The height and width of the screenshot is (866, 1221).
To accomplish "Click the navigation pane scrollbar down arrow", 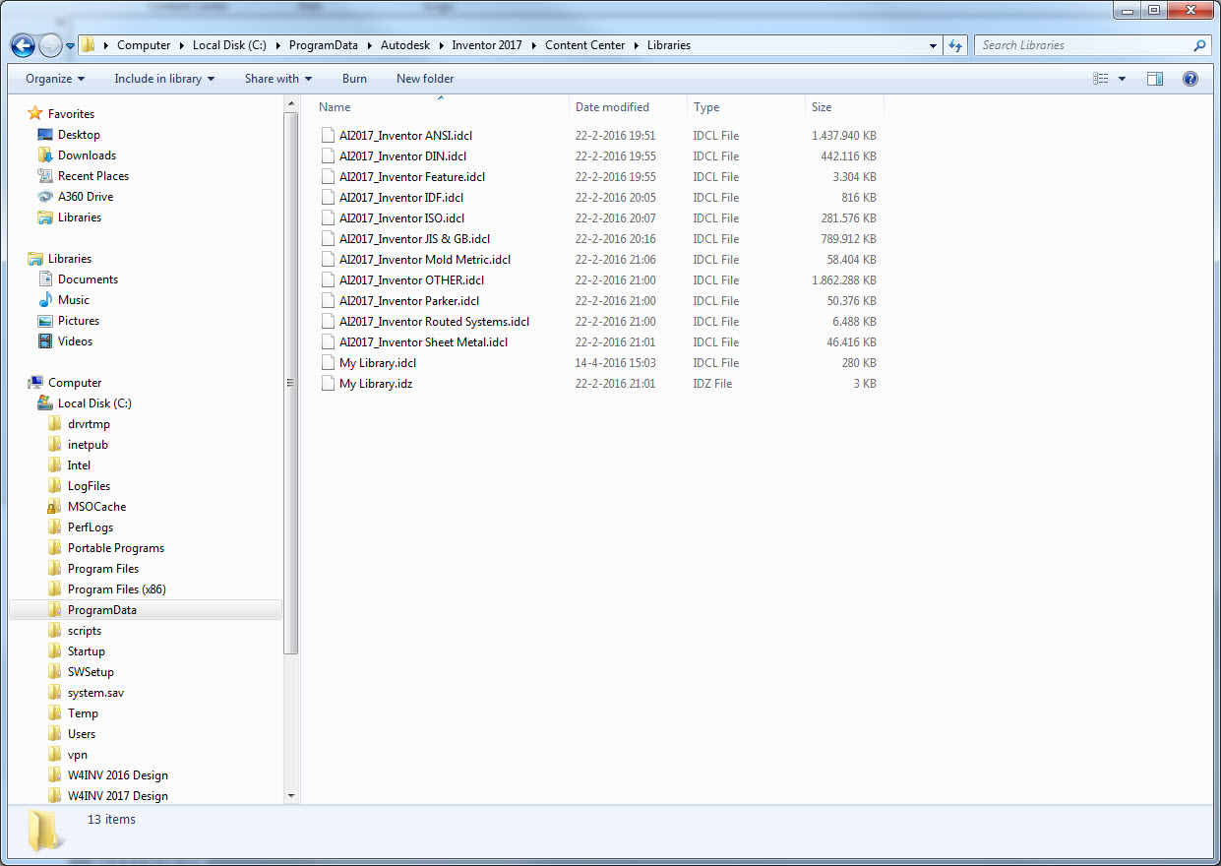I will [291, 795].
